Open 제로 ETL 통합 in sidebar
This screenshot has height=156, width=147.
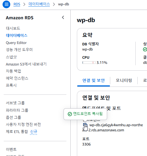point(17,132)
